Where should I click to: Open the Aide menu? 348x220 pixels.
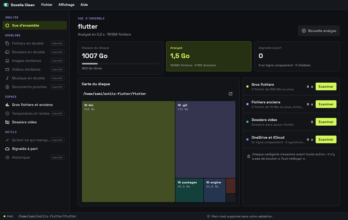point(84,5)
